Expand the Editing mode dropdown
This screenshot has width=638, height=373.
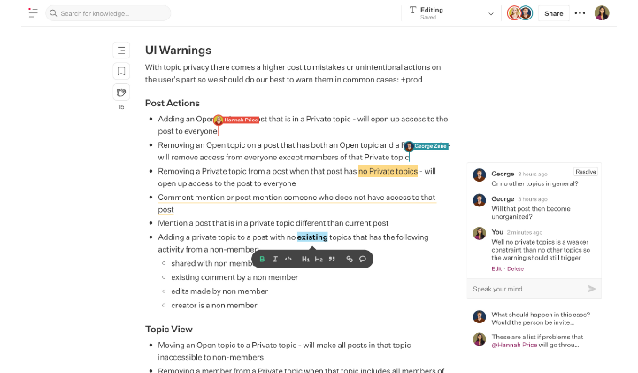tap(491, 13)
